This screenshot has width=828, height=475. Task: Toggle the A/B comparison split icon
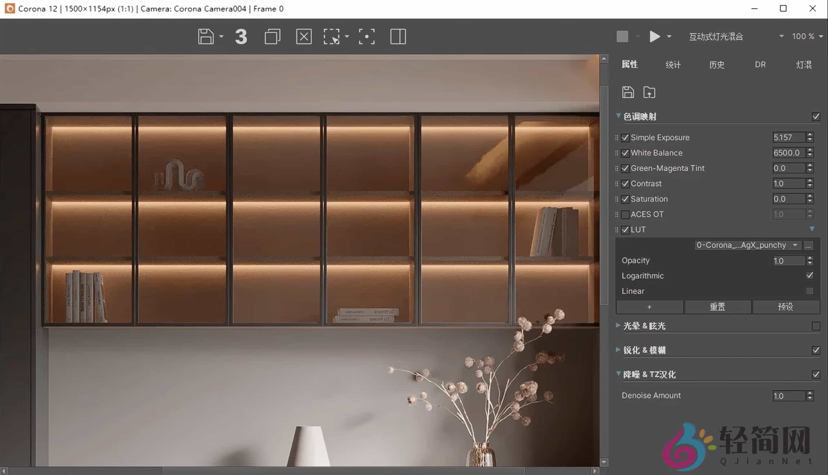coord(398,37)
